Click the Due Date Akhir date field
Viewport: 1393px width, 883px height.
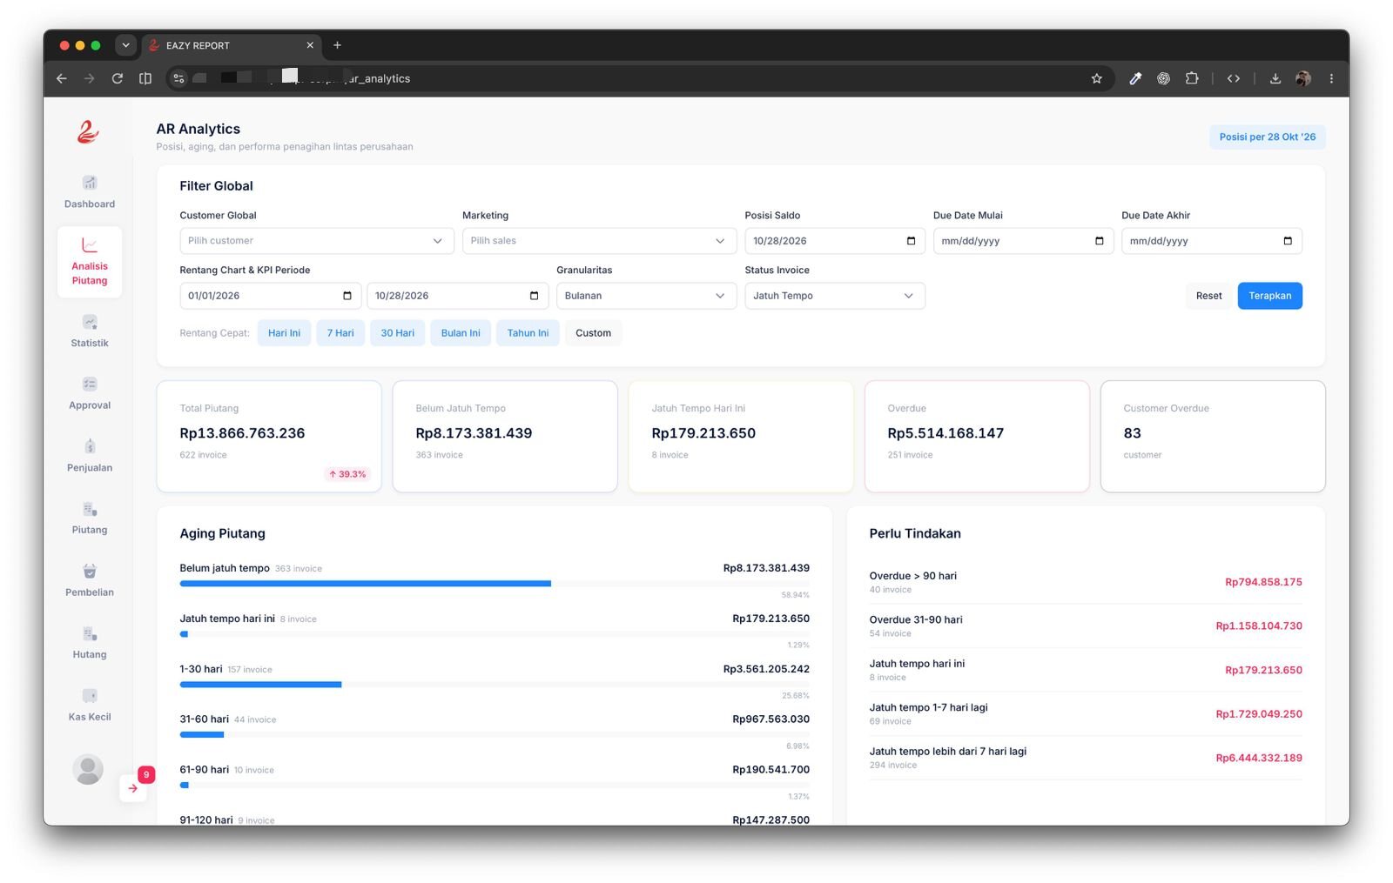(1211, 241)
